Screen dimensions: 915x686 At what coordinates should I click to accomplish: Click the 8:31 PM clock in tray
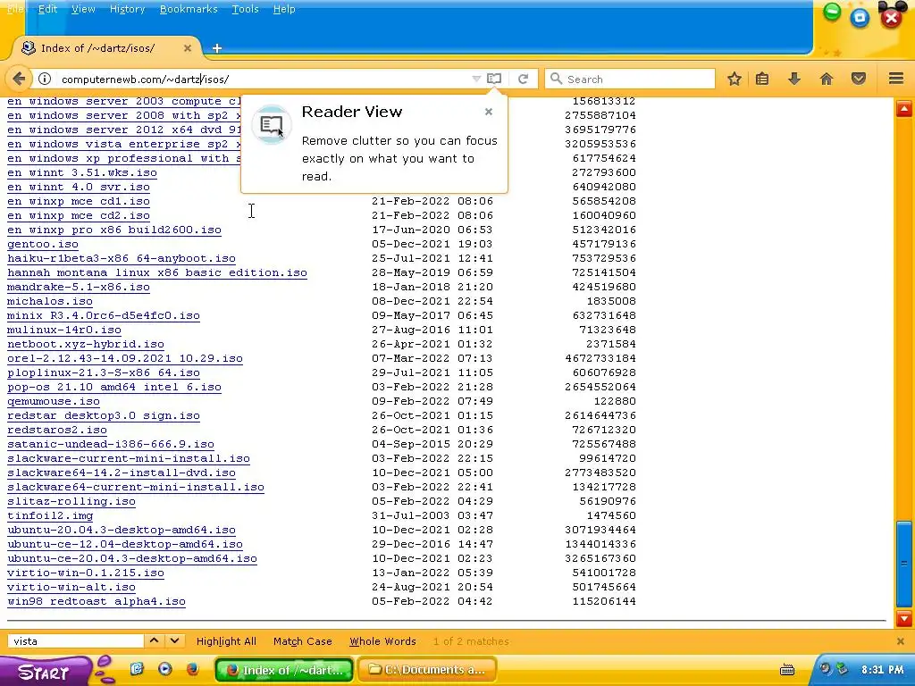(x=882, y=670)
